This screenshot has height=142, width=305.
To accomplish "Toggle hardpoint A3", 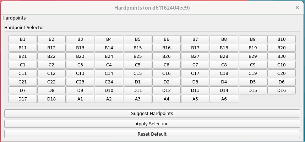I will point(138,99).
